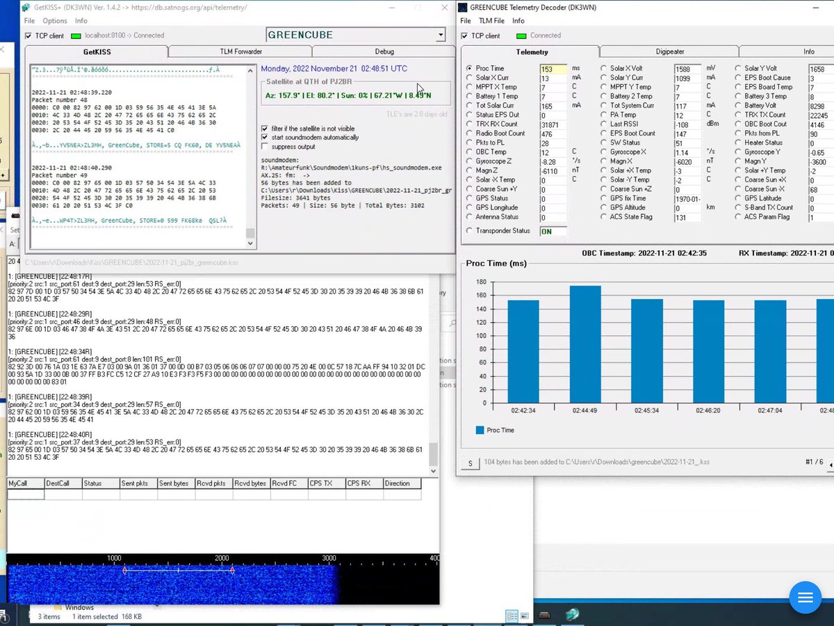Click the DestCall column header

(63, 483)
